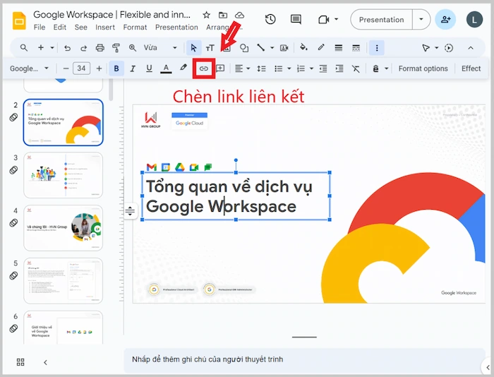Open the text color picker
This screenshot has width=494, height=377.
166,68
